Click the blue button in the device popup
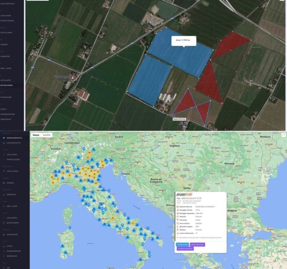287x269 pixels. 182,244
